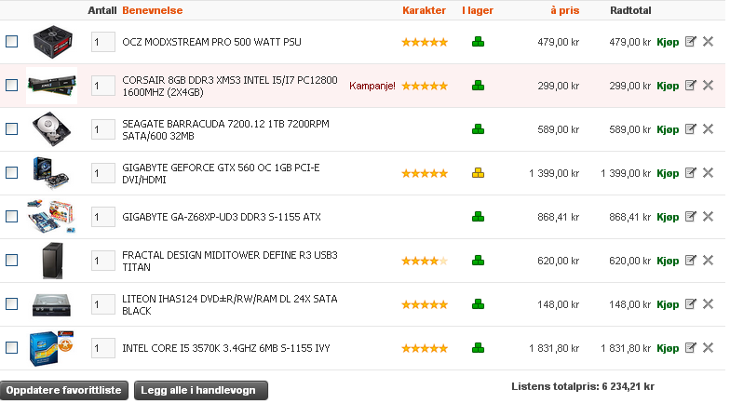Buy Gigabyte GeForce GTX 560 with Kjøp

(668, 173)
